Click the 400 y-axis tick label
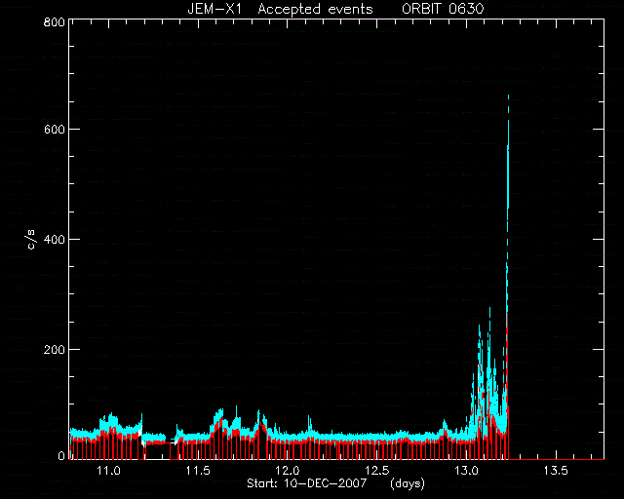 point(54,240)
